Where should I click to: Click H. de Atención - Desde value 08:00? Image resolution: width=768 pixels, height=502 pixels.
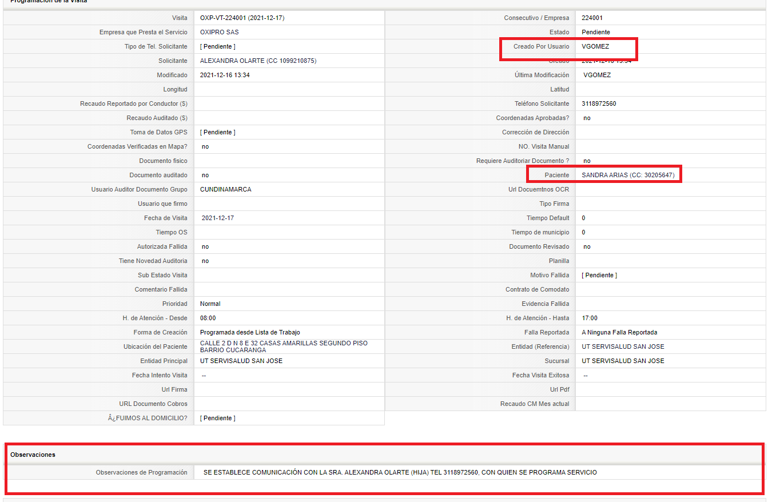208,318
